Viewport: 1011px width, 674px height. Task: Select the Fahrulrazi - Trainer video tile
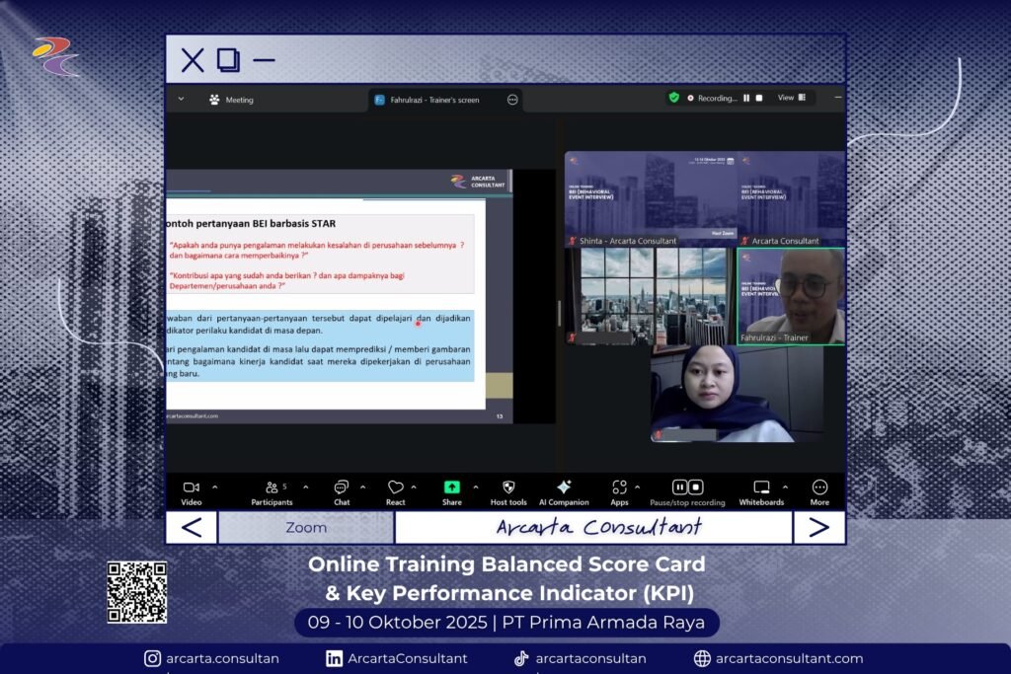tap(790, 296)
